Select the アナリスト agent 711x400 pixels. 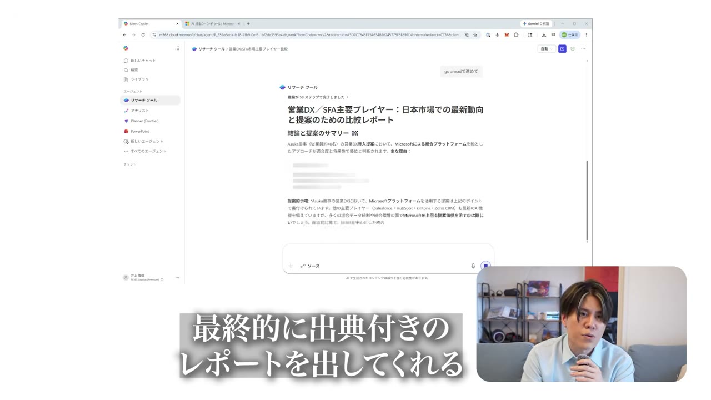click(x=136, y=111)
